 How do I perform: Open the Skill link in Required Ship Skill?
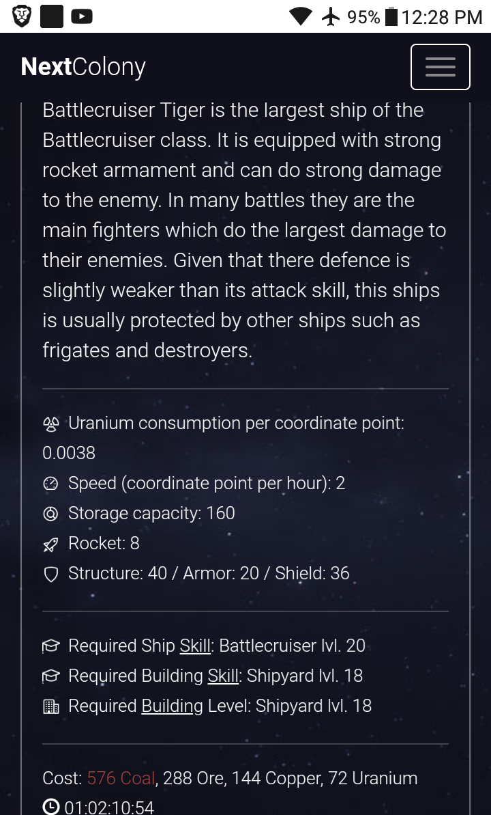pos(195,646)
